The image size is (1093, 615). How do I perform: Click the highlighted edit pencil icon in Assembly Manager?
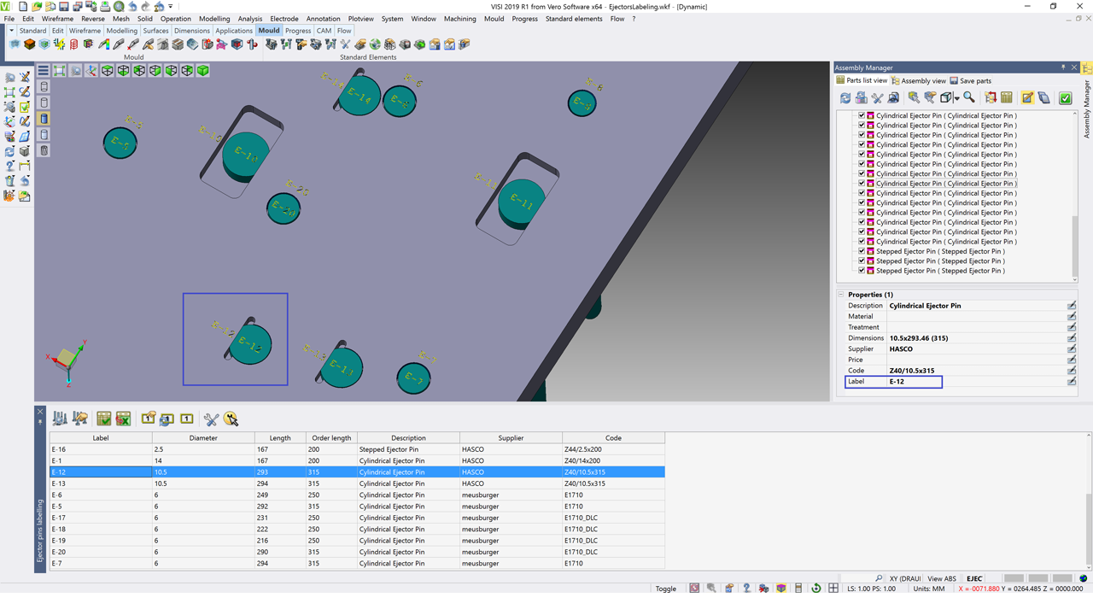[x=1027, y=98]
